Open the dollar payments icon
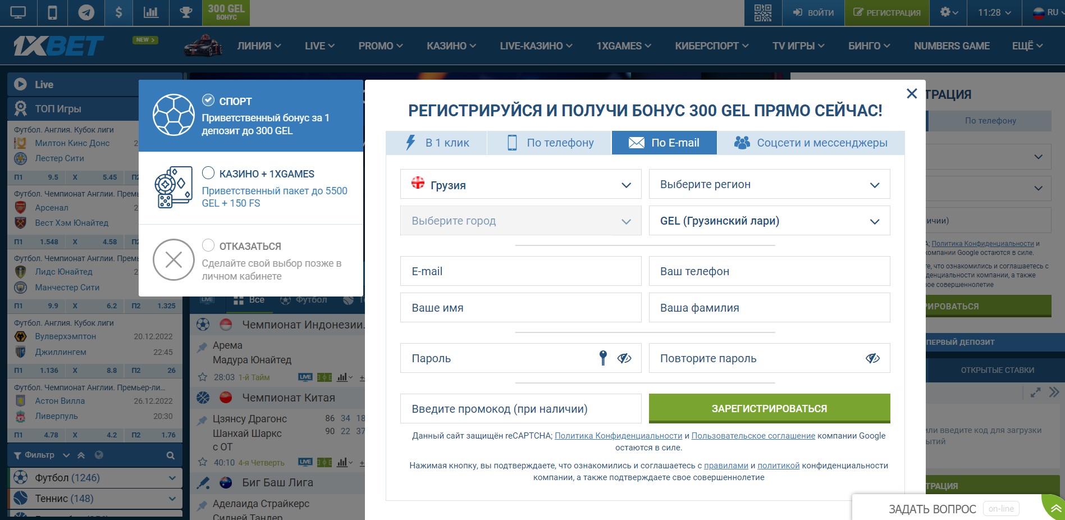This screenshot has width=1065, height=520. click(x=118, y=12)
